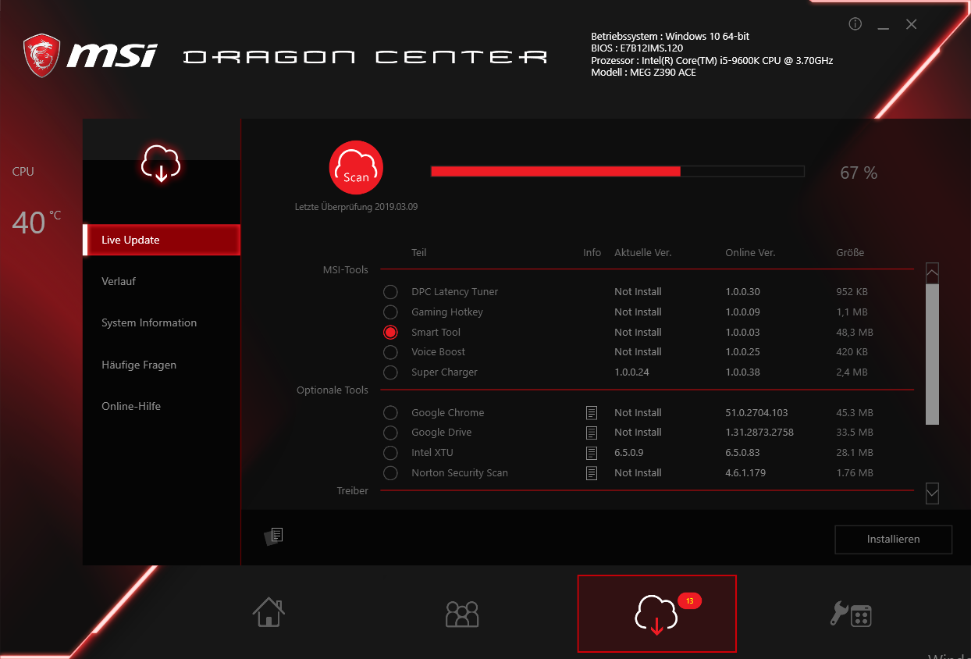Open the Live Update sidebar item
The image size is (971, 659).
pos(162,240)
